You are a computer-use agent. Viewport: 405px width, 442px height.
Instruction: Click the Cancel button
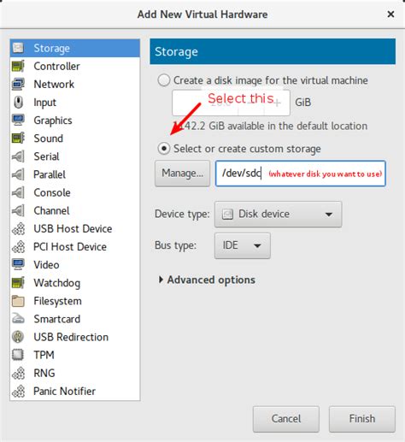(286, 419)
